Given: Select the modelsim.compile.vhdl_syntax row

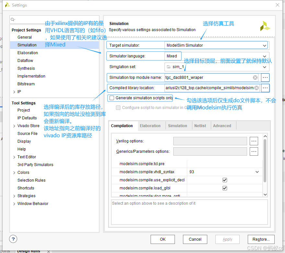Looking at the screenshot, I should 187,172.
